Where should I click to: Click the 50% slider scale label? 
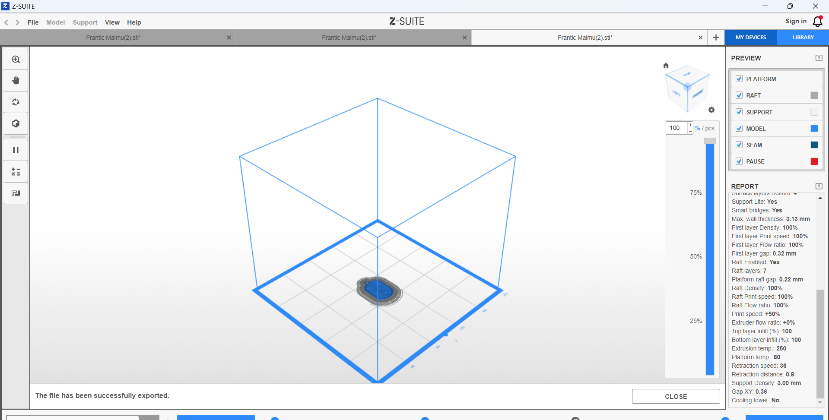point(696,256)
